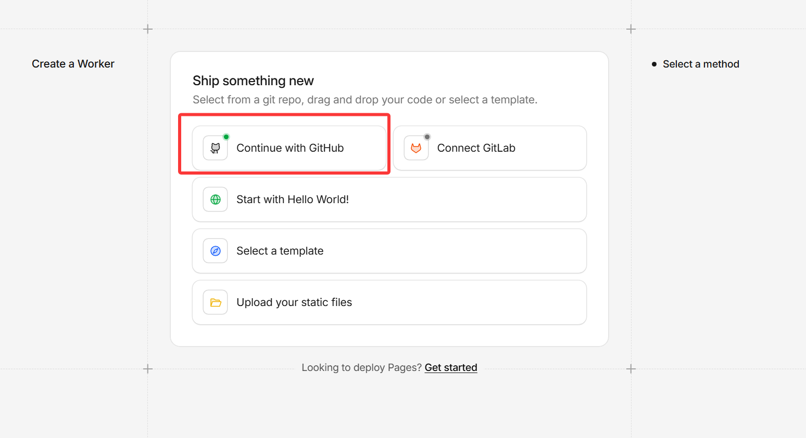The width and height of the screenshot is (806, 438).
Task: Start with Hello World! option
Action: [292, 200]
